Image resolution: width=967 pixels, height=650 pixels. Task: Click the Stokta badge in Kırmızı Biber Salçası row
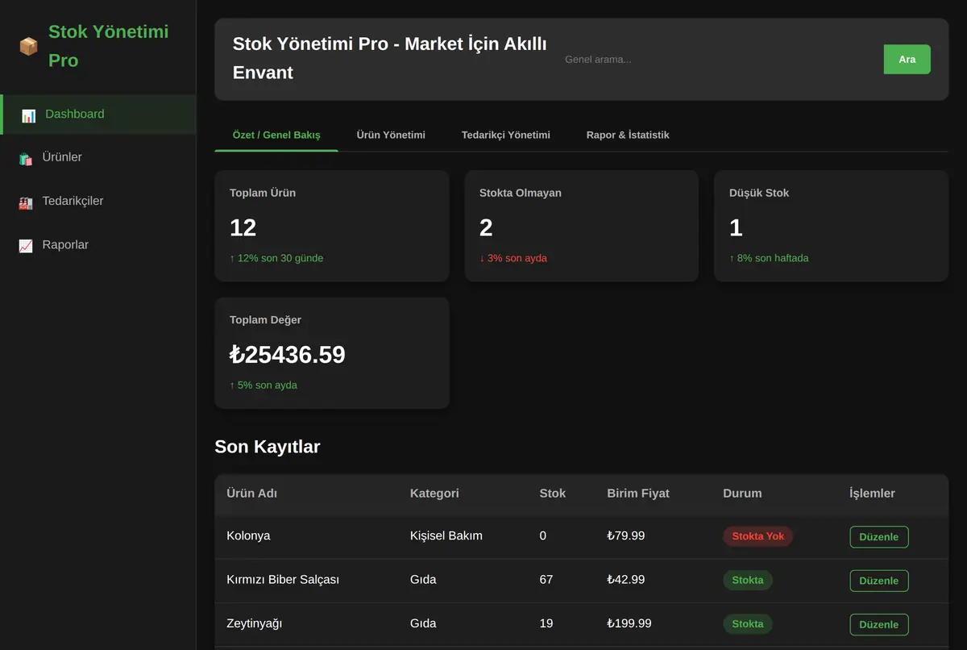click(748, 580)
